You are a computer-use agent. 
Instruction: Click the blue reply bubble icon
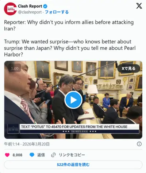(x=32, y=155)
